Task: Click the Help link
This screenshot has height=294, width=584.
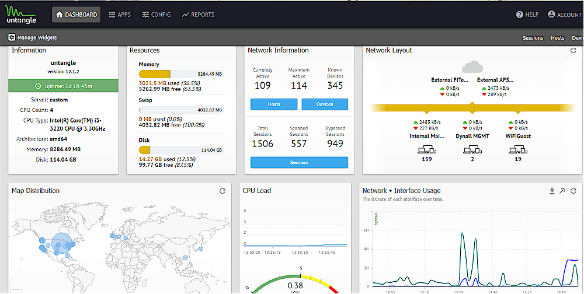Action: [527, 15]
